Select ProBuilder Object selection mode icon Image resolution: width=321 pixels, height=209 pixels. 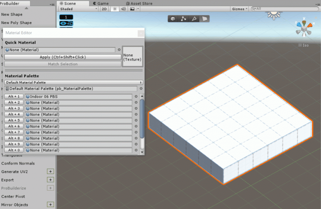click(173, 18)
